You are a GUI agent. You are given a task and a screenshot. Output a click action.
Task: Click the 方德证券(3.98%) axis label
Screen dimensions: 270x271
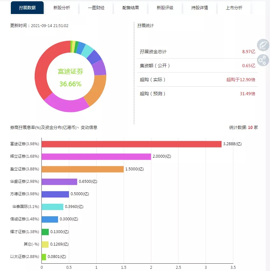(x=25, y=194)
